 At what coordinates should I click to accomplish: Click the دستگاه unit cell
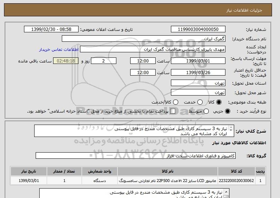tap(100, 181)
